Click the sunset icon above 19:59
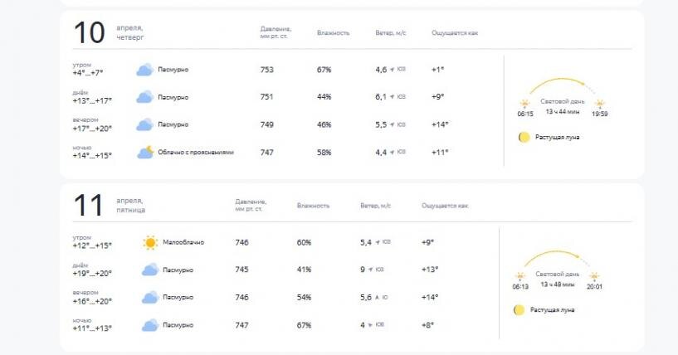This screenshot has height=355, width=678. tap(600, 104)
